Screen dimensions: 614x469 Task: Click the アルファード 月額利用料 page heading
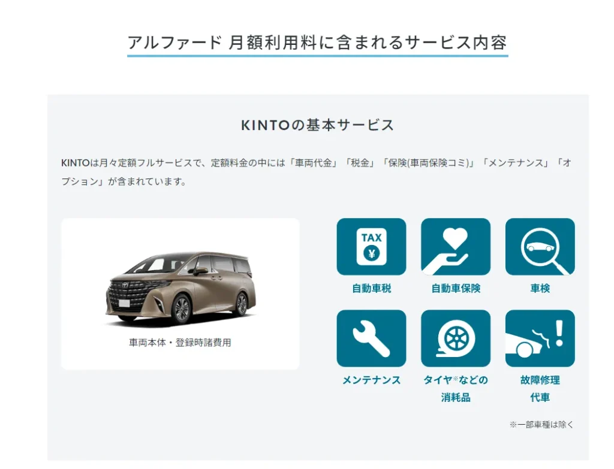click(x=318, y=43)
